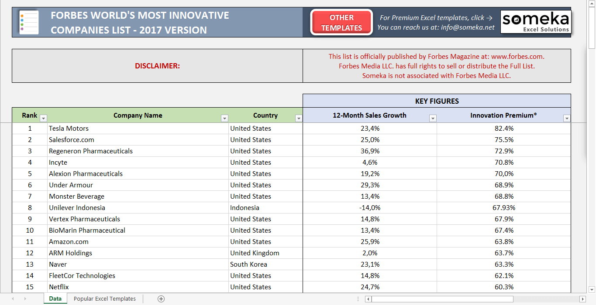Click the horizontal scrollbar thumb
The height and width of the screenshot is (305, 596).
coord(442,299)
